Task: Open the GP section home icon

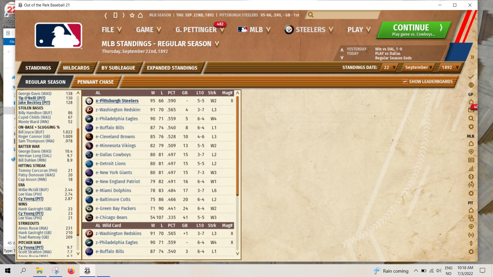Action: click(471, 102)
